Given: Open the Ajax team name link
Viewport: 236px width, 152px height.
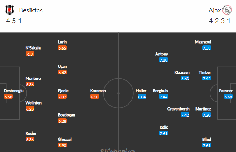Looking at the screenshot, I should [215, 10].
